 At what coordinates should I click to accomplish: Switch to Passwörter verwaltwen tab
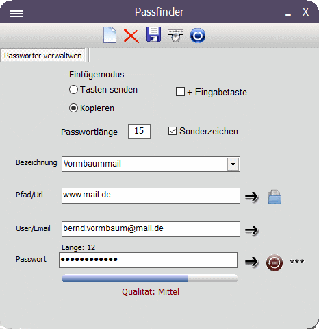point(43,56)
